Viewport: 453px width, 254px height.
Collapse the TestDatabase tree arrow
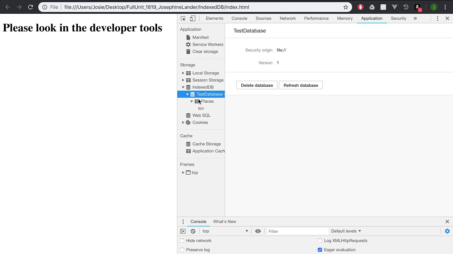coord(187,94)
